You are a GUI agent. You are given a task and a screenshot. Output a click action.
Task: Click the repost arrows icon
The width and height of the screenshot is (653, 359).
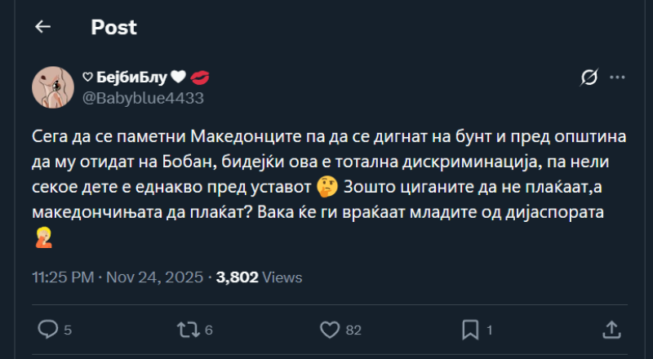[187, 330]
